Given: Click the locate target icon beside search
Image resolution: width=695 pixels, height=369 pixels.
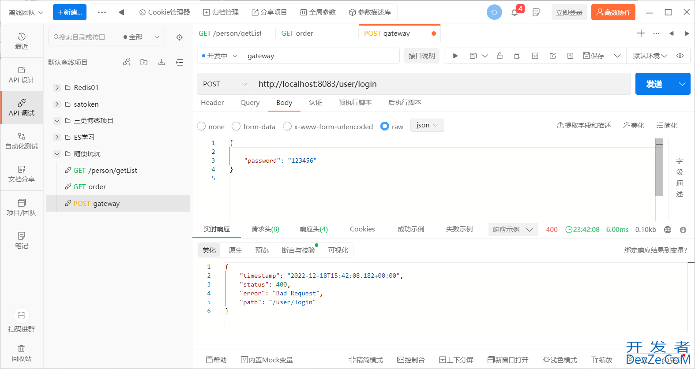Looking at the screenshot, I should 179,37.
